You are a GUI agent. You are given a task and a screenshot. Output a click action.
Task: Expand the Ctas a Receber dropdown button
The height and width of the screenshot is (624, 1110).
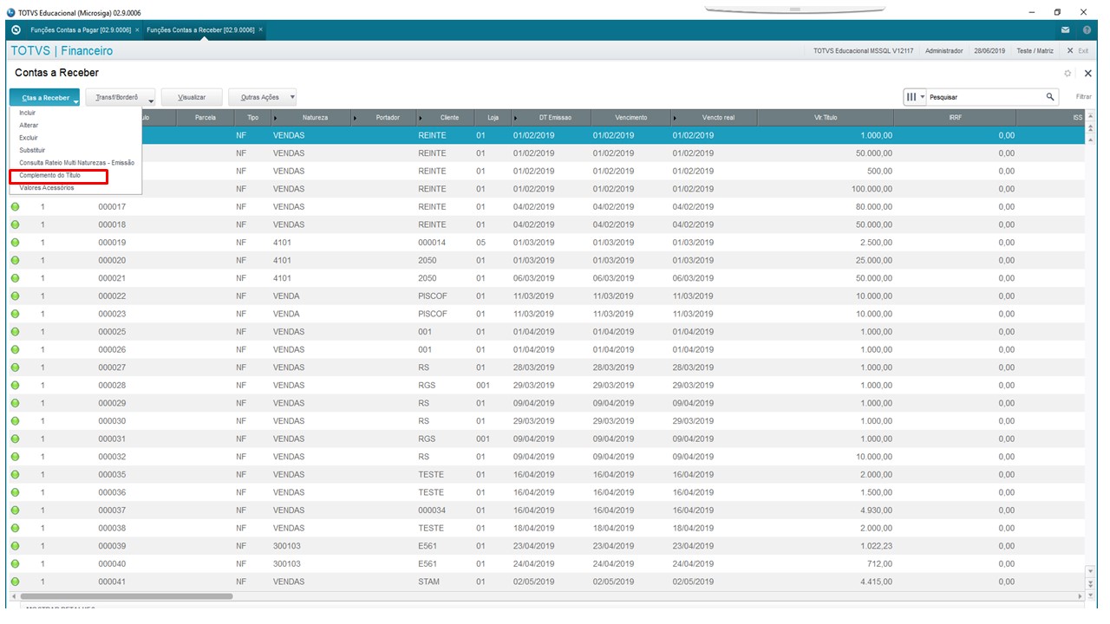45,98
